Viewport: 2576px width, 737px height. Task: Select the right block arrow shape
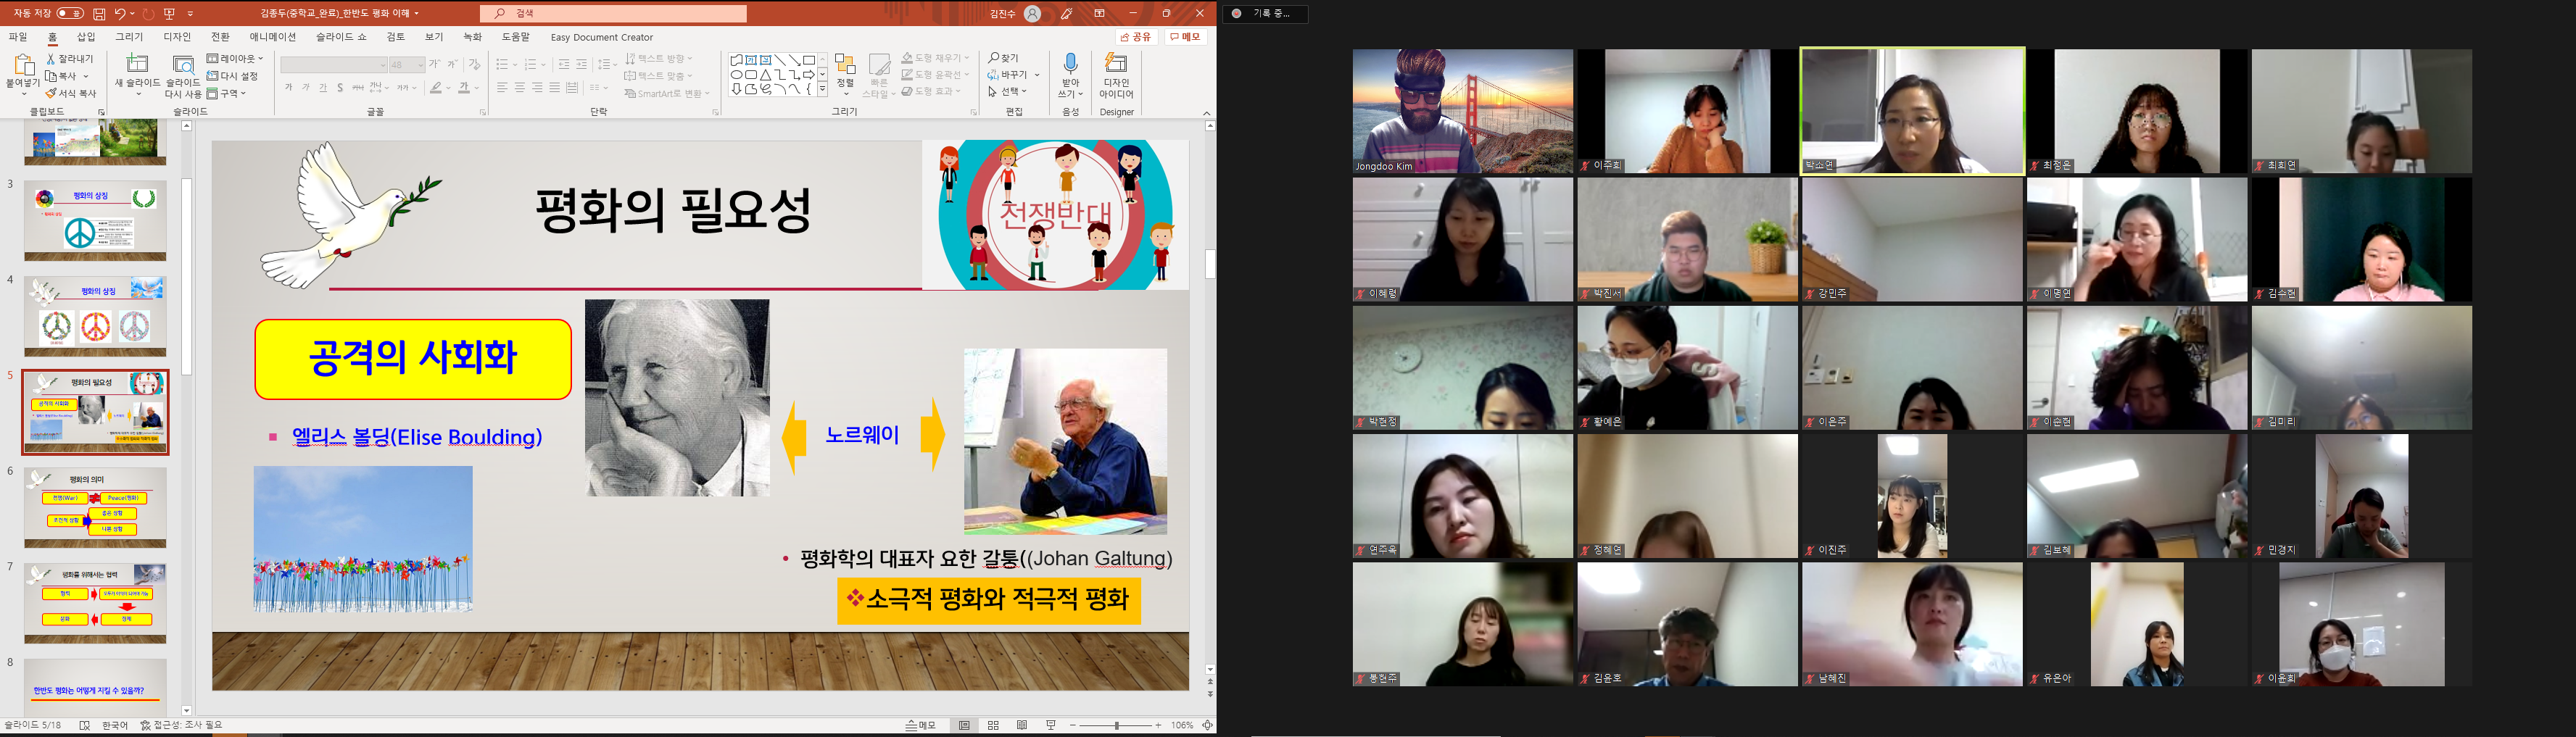tap(808, 75)
